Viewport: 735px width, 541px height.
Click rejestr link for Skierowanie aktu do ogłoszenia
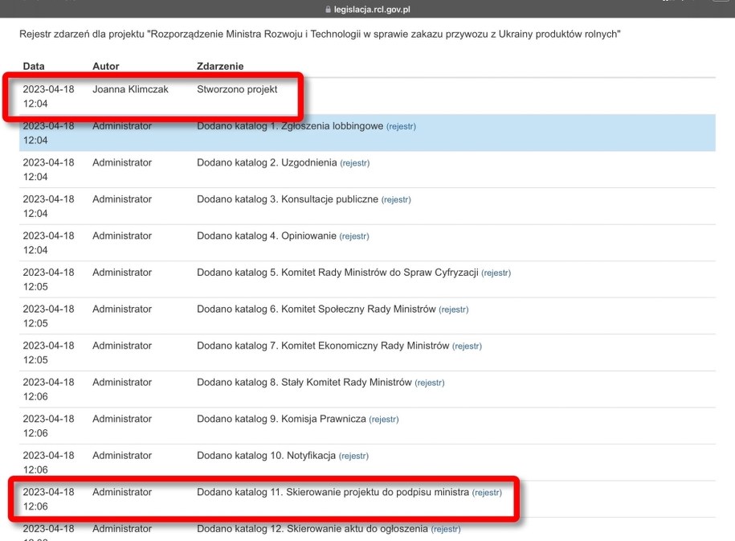click(x=446, y=530)
